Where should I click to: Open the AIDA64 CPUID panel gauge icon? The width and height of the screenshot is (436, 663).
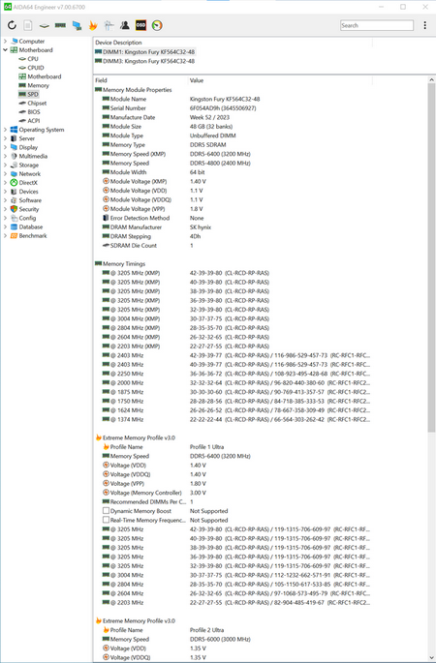click(x=157, y=25)
